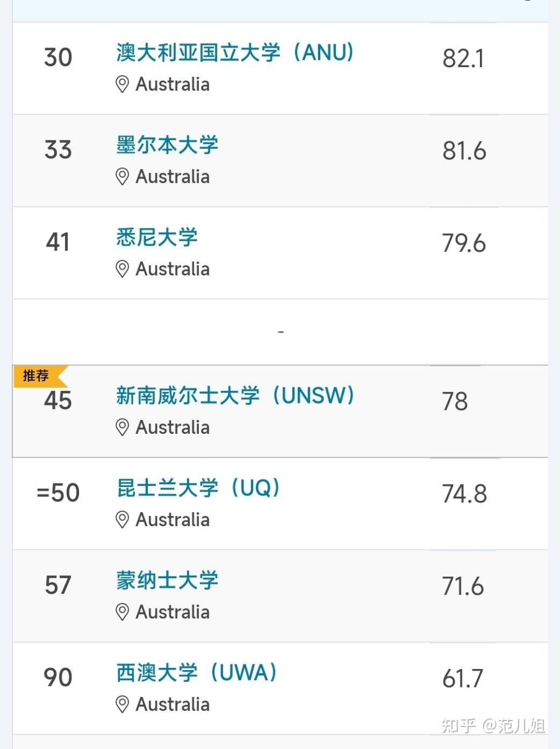
Task: Click rank number 45 of UNSW row
Action: [58, 401]
